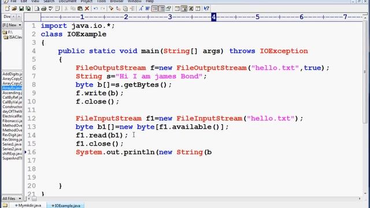Select Fibonacci.java in the file list
Viewport: 370px width, 208px height.
[x=12, y=121]
